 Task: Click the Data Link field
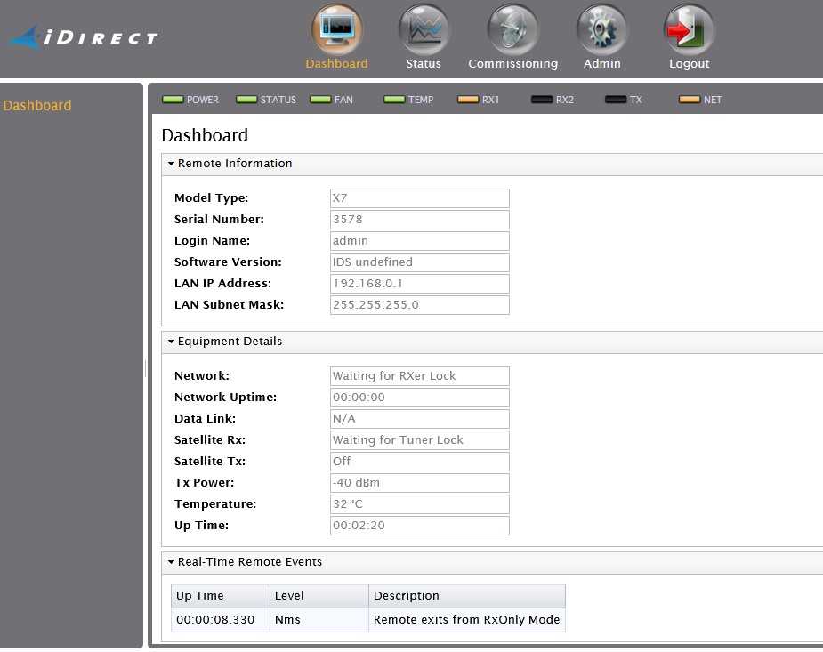(419, 419)
